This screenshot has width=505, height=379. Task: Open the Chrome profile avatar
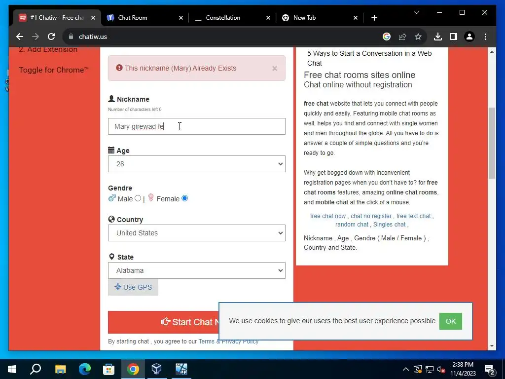[469, 37]
